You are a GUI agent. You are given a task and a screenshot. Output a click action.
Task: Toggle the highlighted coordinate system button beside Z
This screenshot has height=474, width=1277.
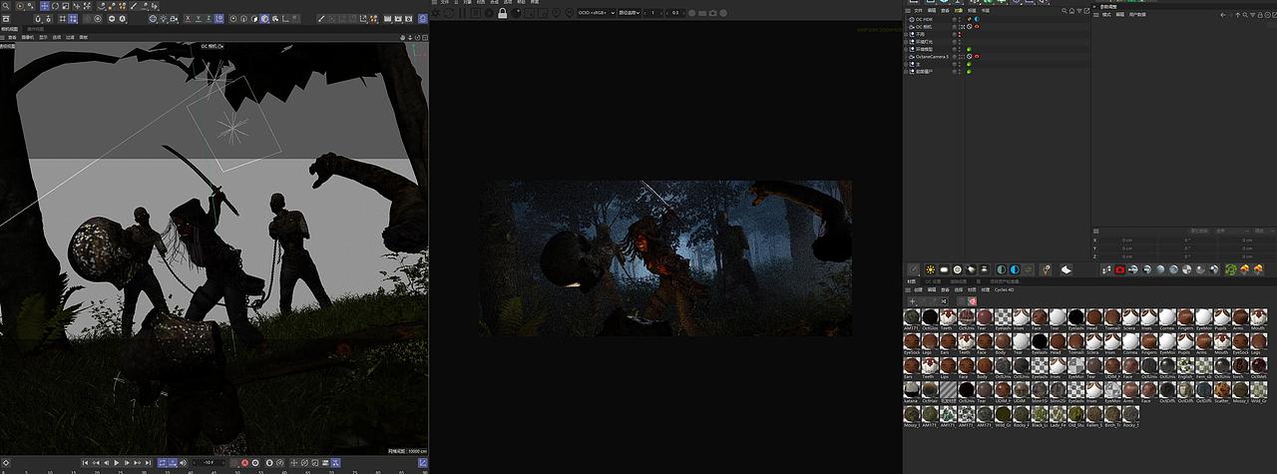point(218,19)
